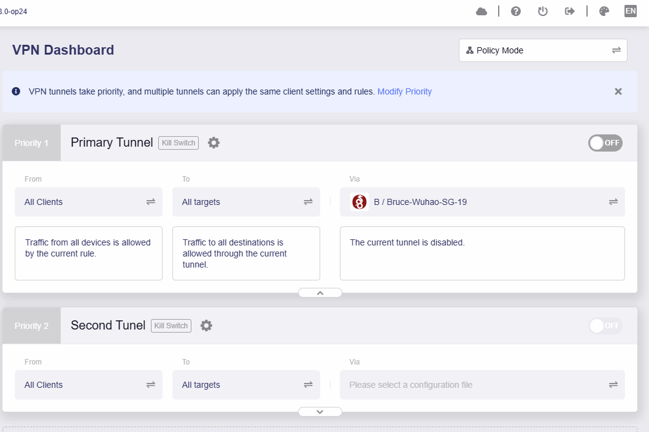
Task: Select a configuration file for Second Tunel
Action: [x=482, y=385]
